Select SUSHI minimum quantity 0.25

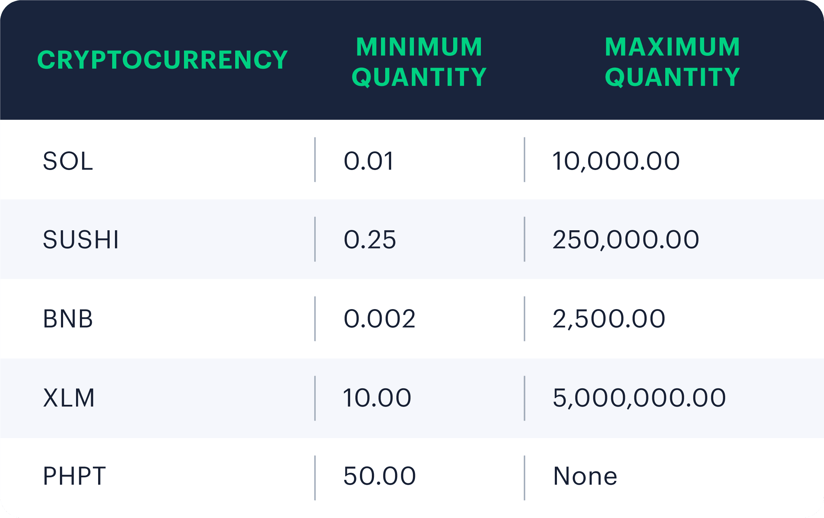pyautogui.click(x=370, y=240)
